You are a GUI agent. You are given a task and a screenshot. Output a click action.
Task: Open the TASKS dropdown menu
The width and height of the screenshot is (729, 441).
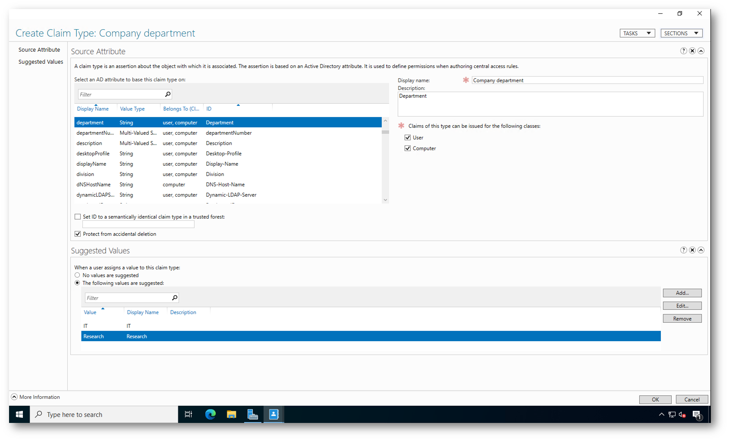[637, 33]
